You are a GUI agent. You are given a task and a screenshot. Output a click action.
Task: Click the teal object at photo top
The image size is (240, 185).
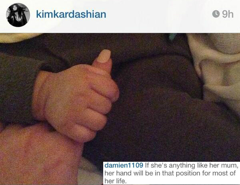click(x=173, y=37)
